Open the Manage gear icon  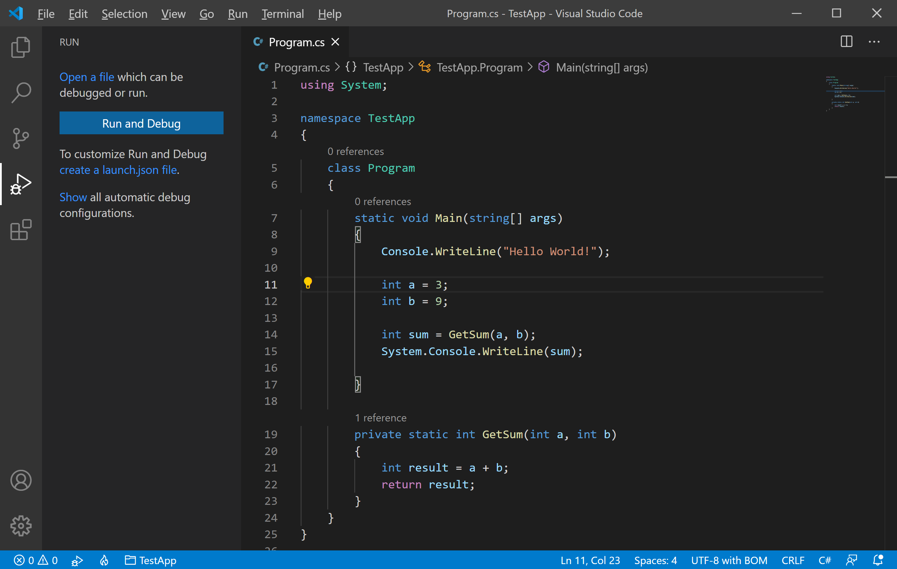tap(20, 526)
